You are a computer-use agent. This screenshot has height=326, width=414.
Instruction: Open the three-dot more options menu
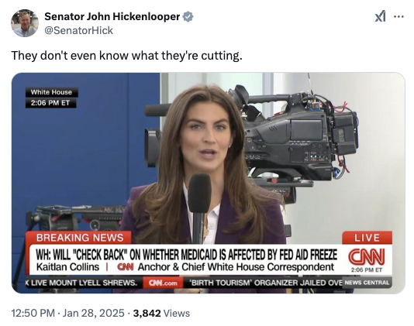tap(398, 16)
